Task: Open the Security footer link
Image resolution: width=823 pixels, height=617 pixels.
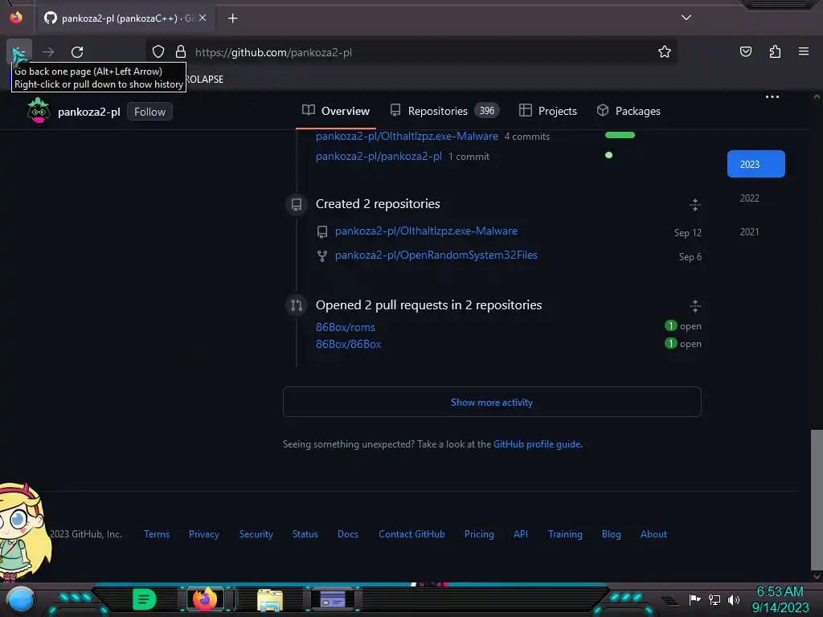Action: (x=256, y=534)
